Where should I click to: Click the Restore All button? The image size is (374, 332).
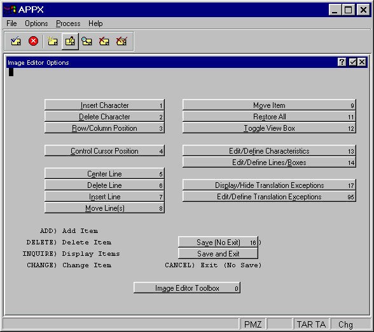click(x=269, y=116)
